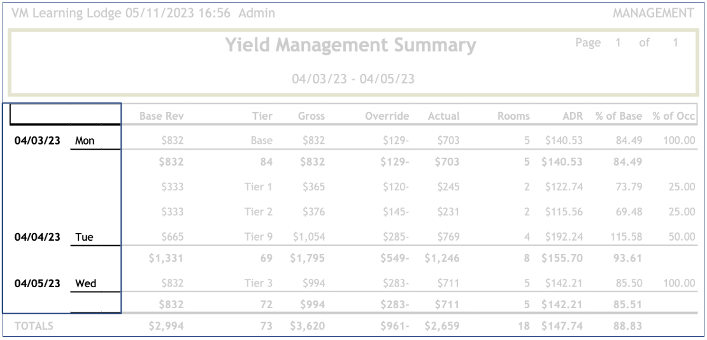707x340 pixels.
Task: Click the report date range 04/03/23 - 04/05/23
Action: pos(353,79)
